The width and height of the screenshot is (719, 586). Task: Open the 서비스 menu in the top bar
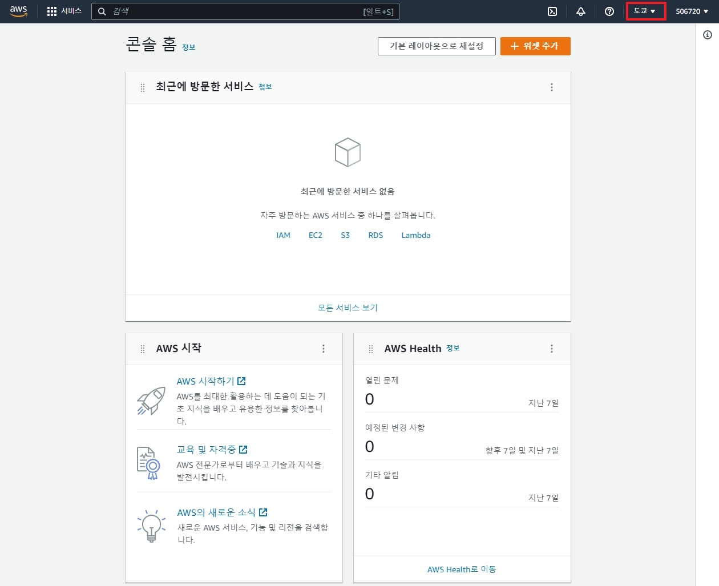coord(64,11)
